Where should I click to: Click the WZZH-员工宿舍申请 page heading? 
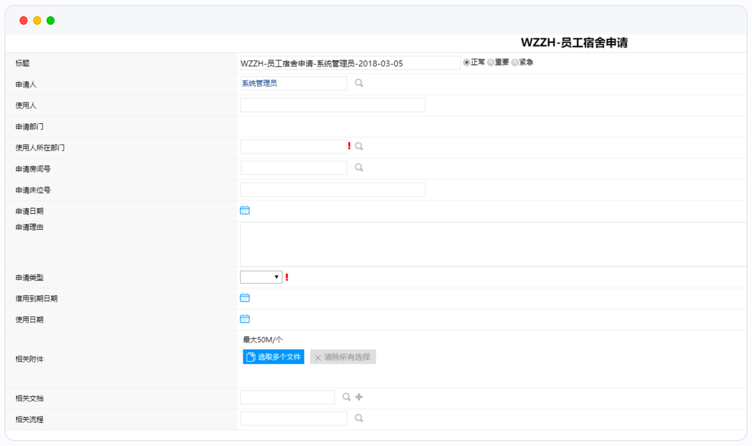(x=574, y=43)
